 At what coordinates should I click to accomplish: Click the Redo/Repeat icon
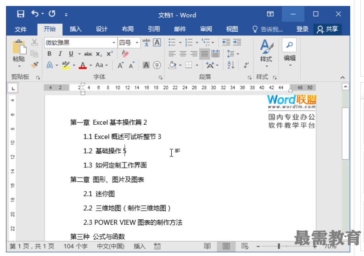(52, 14)
